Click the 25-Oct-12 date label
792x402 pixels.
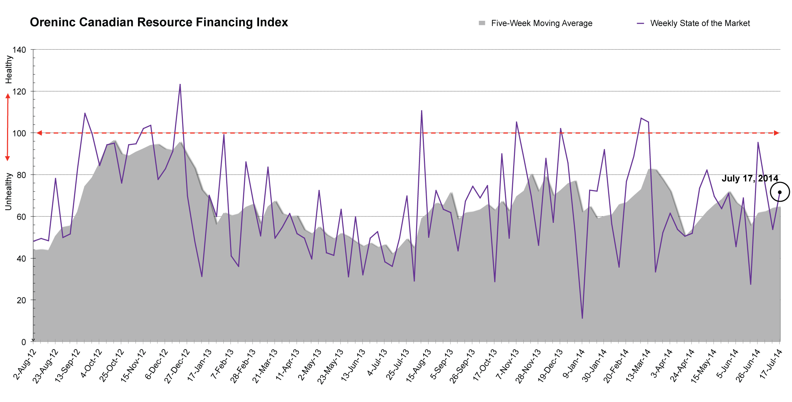[x=111, y=366]
